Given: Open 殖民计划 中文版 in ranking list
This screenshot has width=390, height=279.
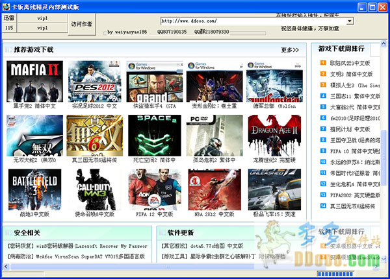Looking at the screenshot, I should click(350, 129).
